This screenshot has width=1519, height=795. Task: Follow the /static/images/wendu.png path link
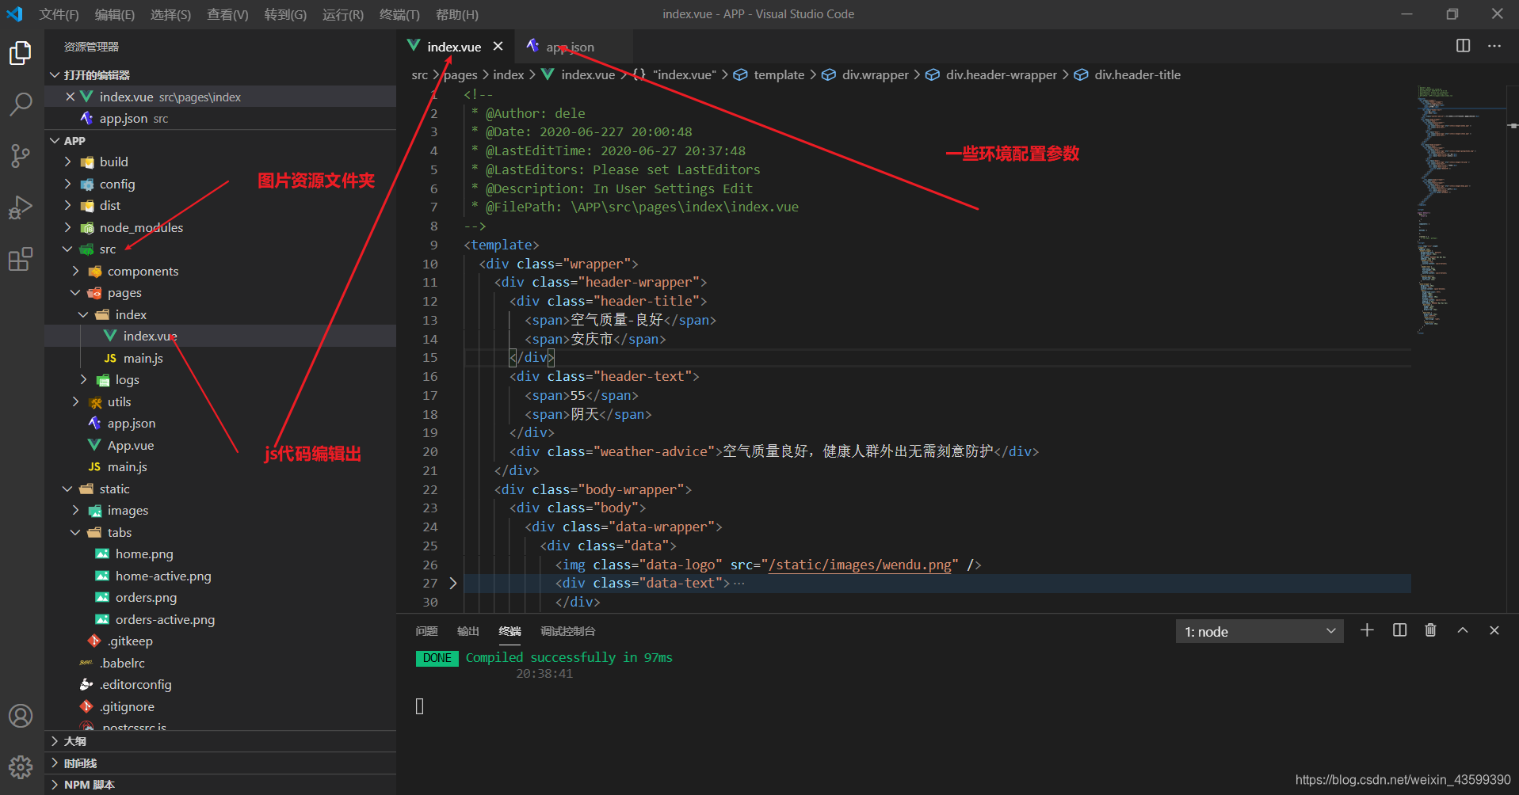[860, 565]
